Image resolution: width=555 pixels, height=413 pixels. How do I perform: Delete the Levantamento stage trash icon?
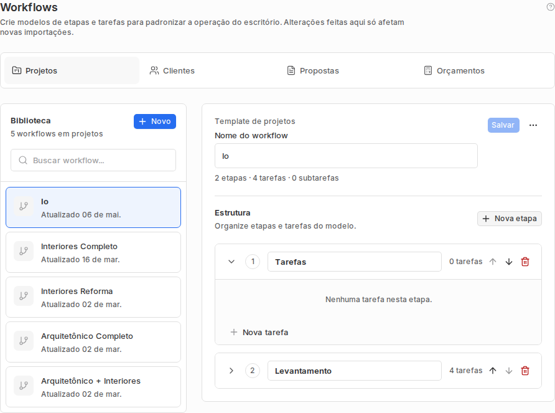pyautogui.click(x=525, y=371)
